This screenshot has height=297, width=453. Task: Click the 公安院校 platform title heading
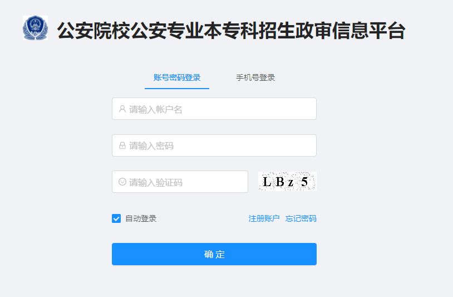(231, 31)
